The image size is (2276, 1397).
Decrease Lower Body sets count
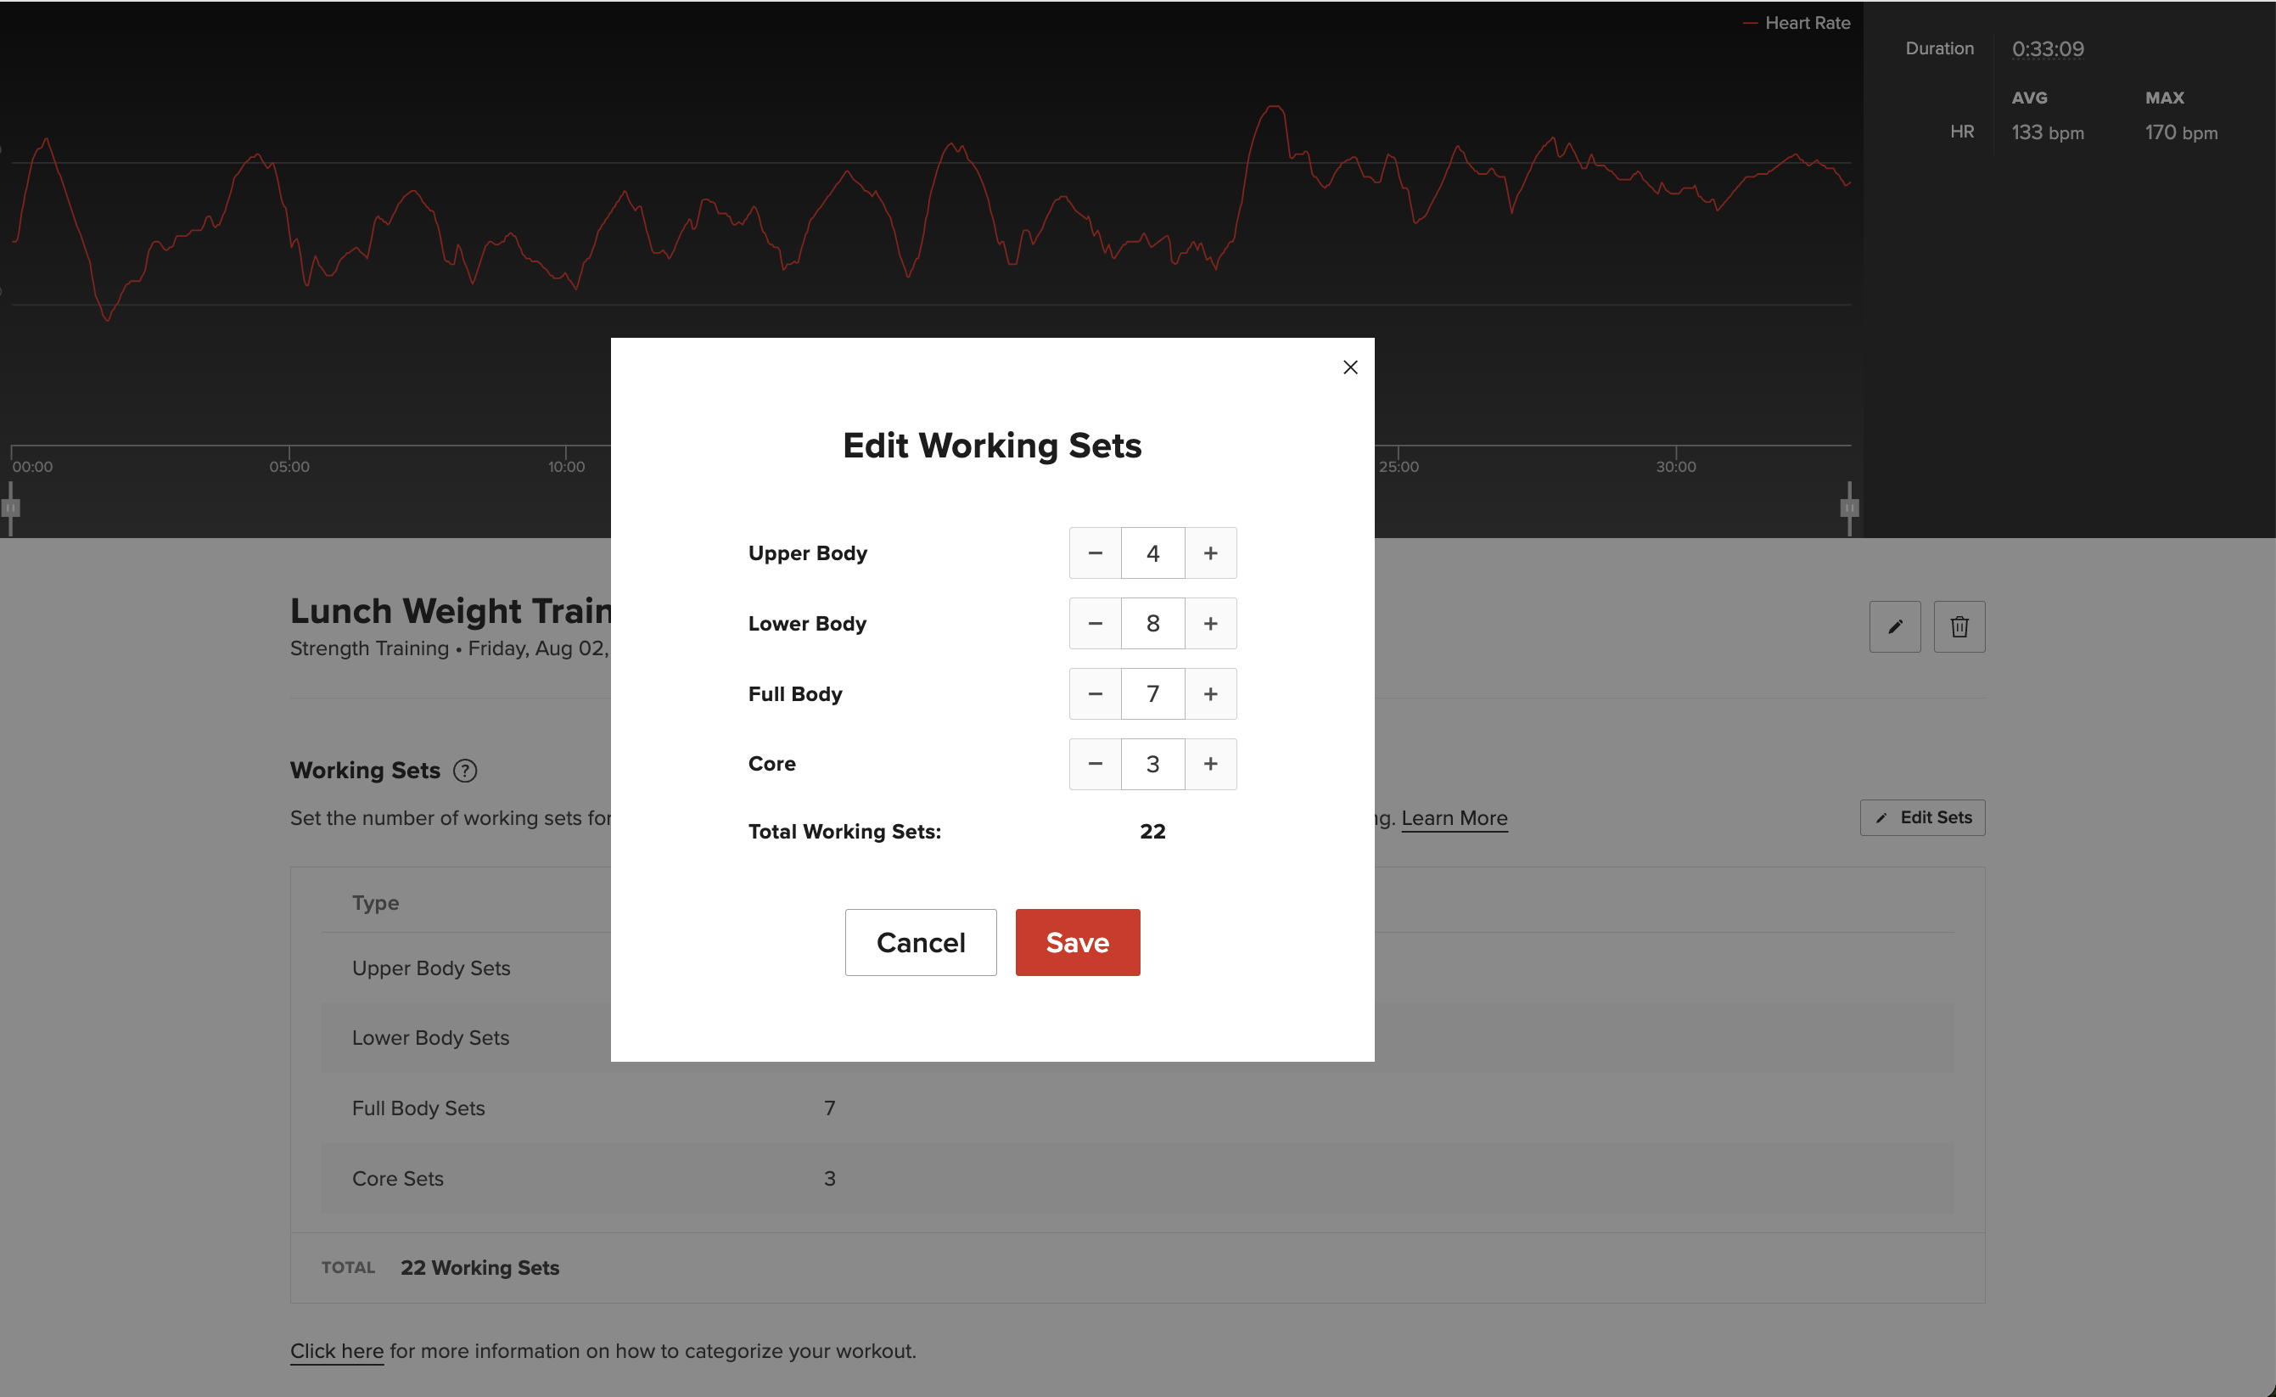(1095, 623)
